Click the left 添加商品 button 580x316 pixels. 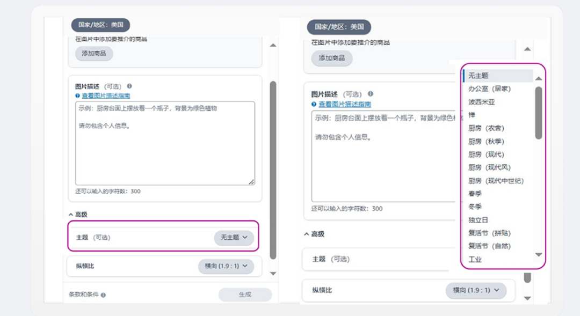pyautogui.click(x=94, y=54)
